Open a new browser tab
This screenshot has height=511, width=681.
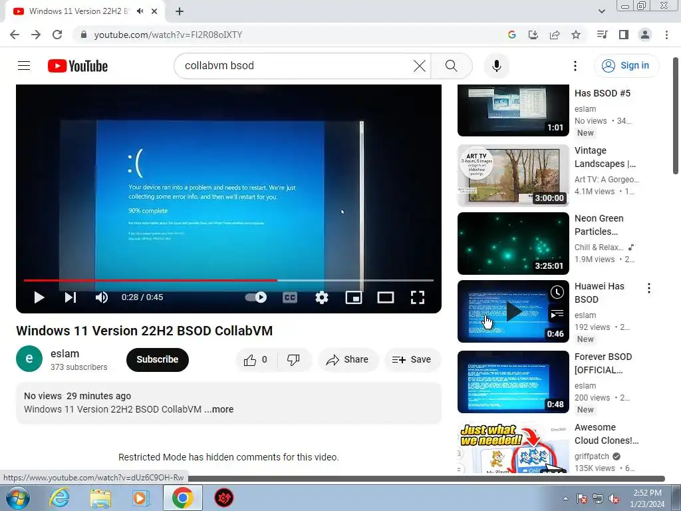(180, 12)
